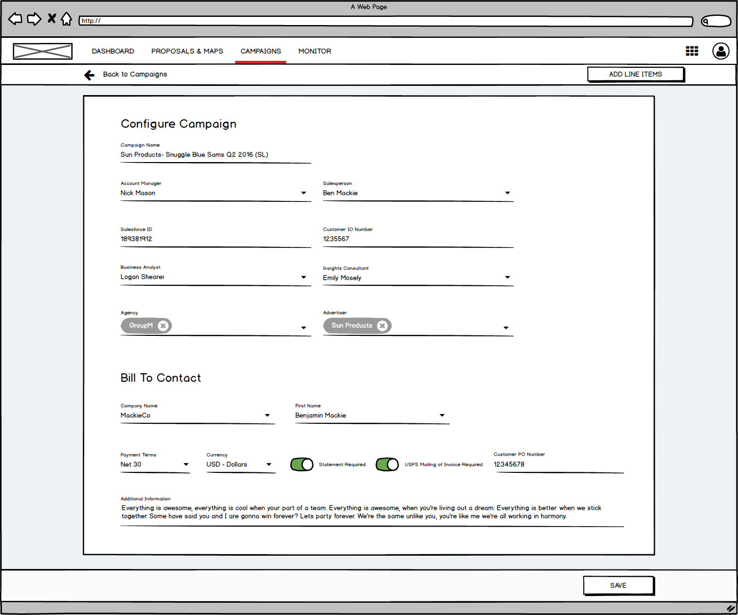The width and height of the screenshot is (738, 615).
Task: Click the Campaign Name input field
Action: click(215, 155)
